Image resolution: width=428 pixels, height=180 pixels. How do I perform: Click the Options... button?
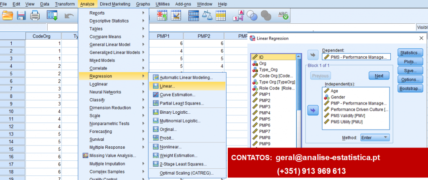tap(410, 80)
